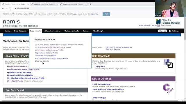Open 2010 Parliamentary Constituencies Profile in Labour Market Profiles
Image resolution: width=186 pixels, height=104 pixels.
(x=26, y=78)
